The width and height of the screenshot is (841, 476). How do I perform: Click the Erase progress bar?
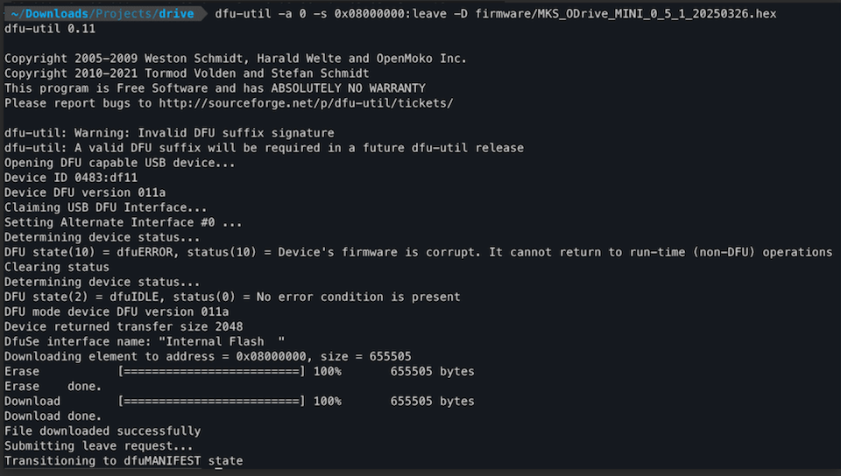coord(211,372)
